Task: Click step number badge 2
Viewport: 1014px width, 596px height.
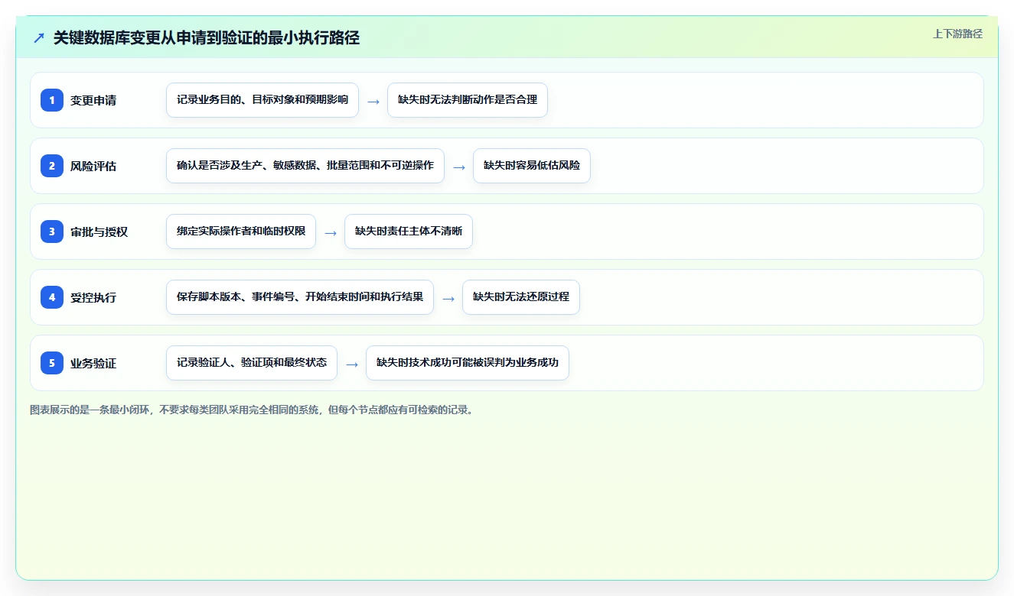Action: (x=52, y=166)
